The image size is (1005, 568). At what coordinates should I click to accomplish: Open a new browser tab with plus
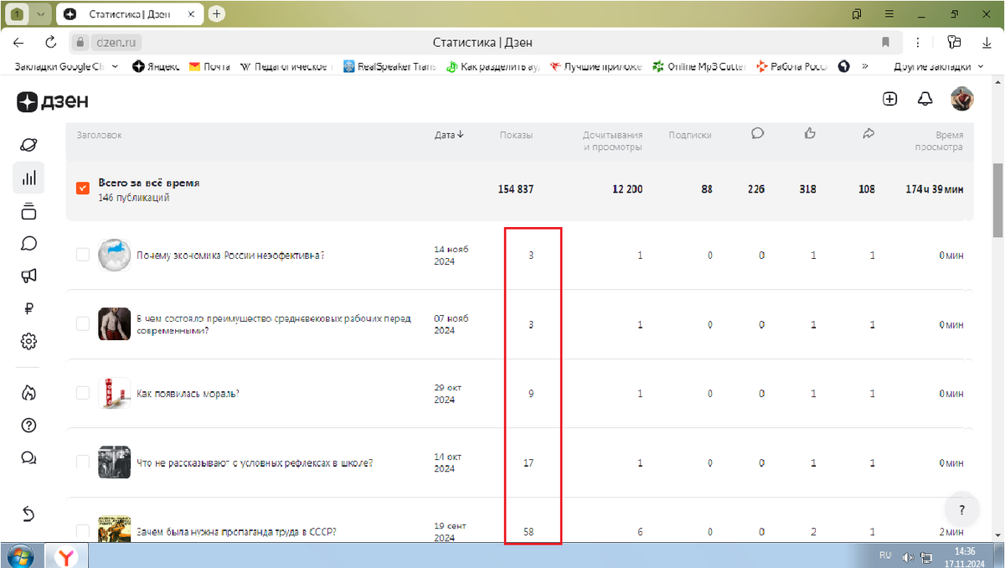(x=217, y=13)
